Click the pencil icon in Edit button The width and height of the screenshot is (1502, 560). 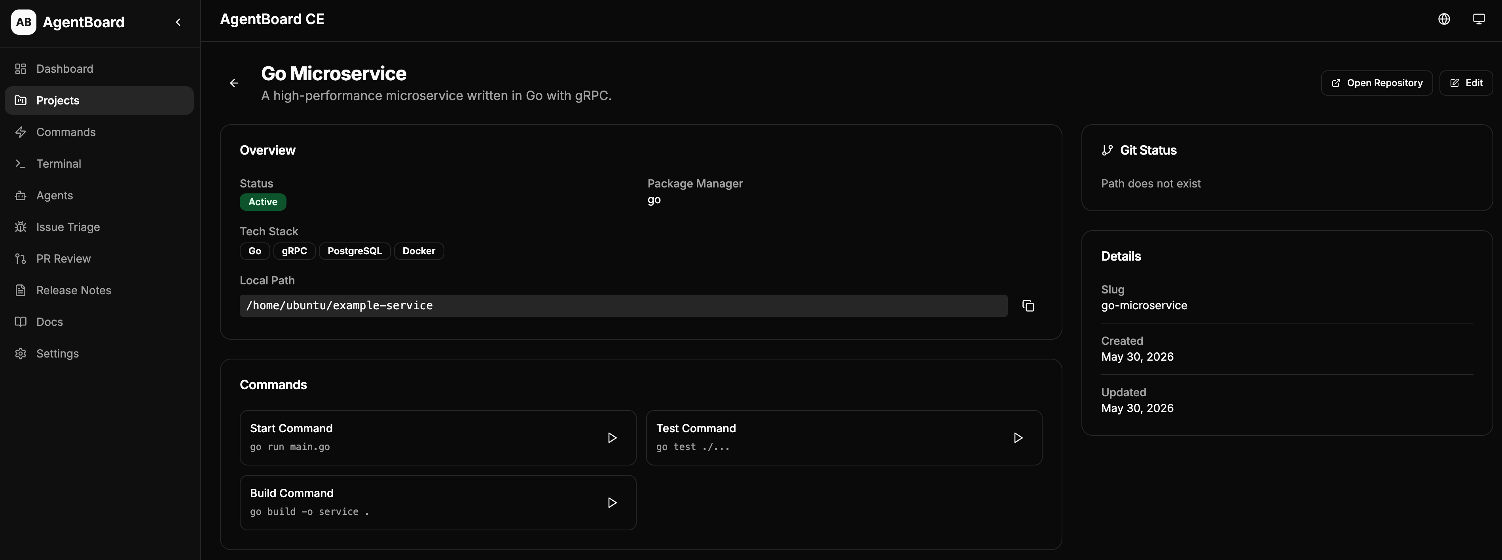point(1454,83)
